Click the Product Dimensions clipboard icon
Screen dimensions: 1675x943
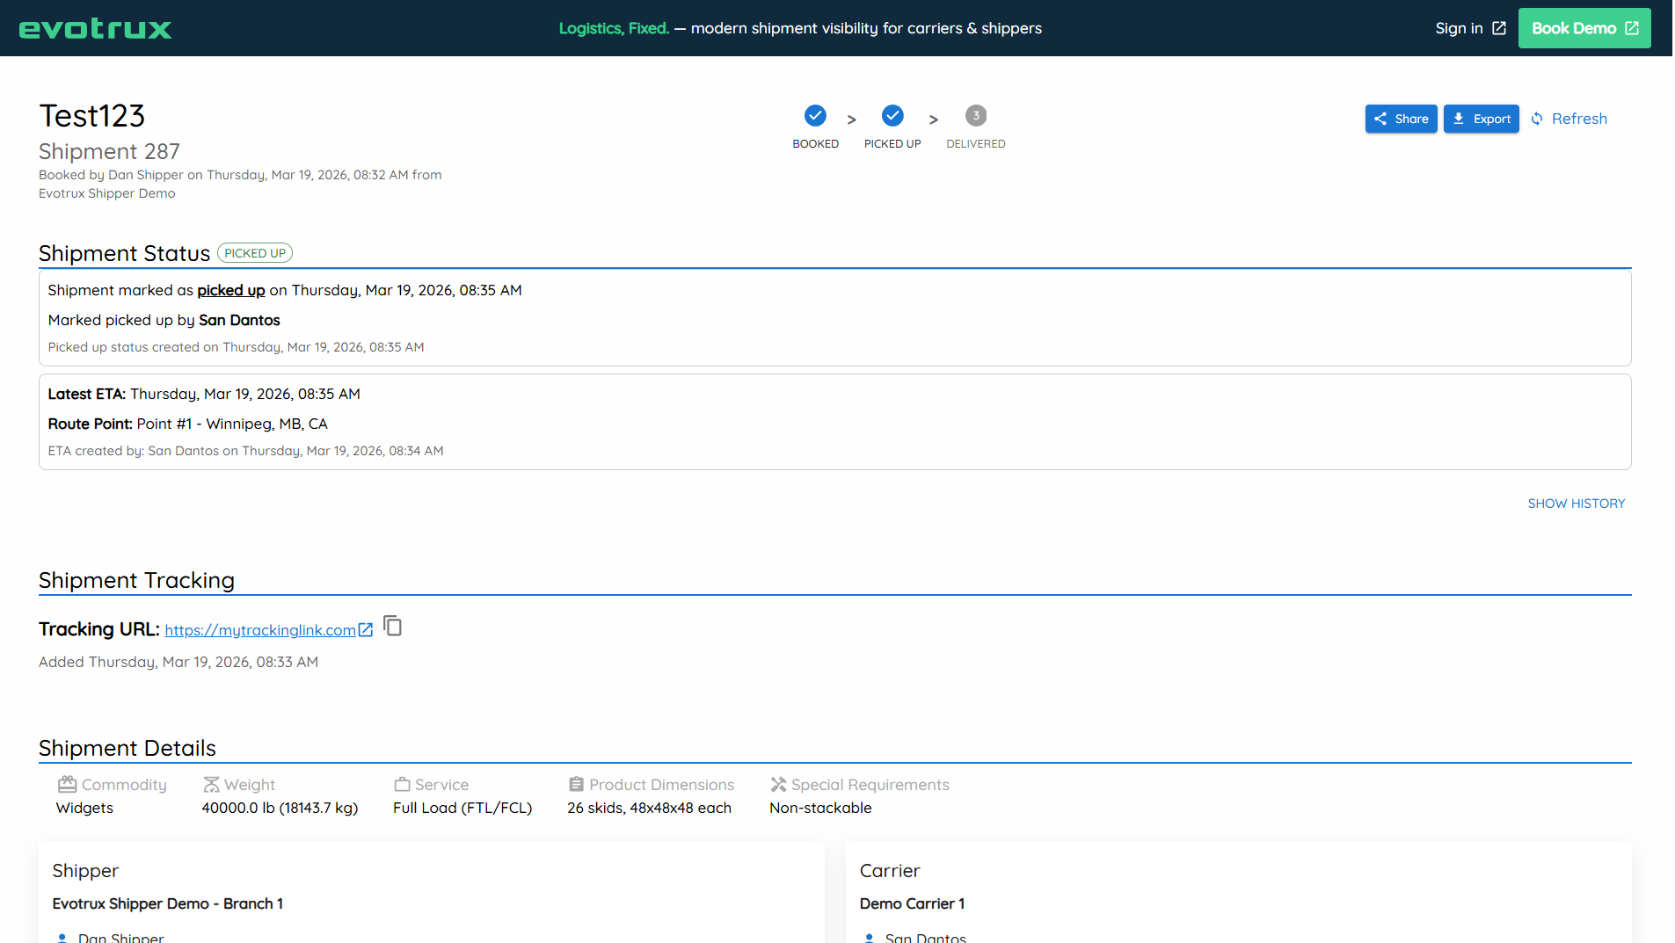tap(576, 784)
